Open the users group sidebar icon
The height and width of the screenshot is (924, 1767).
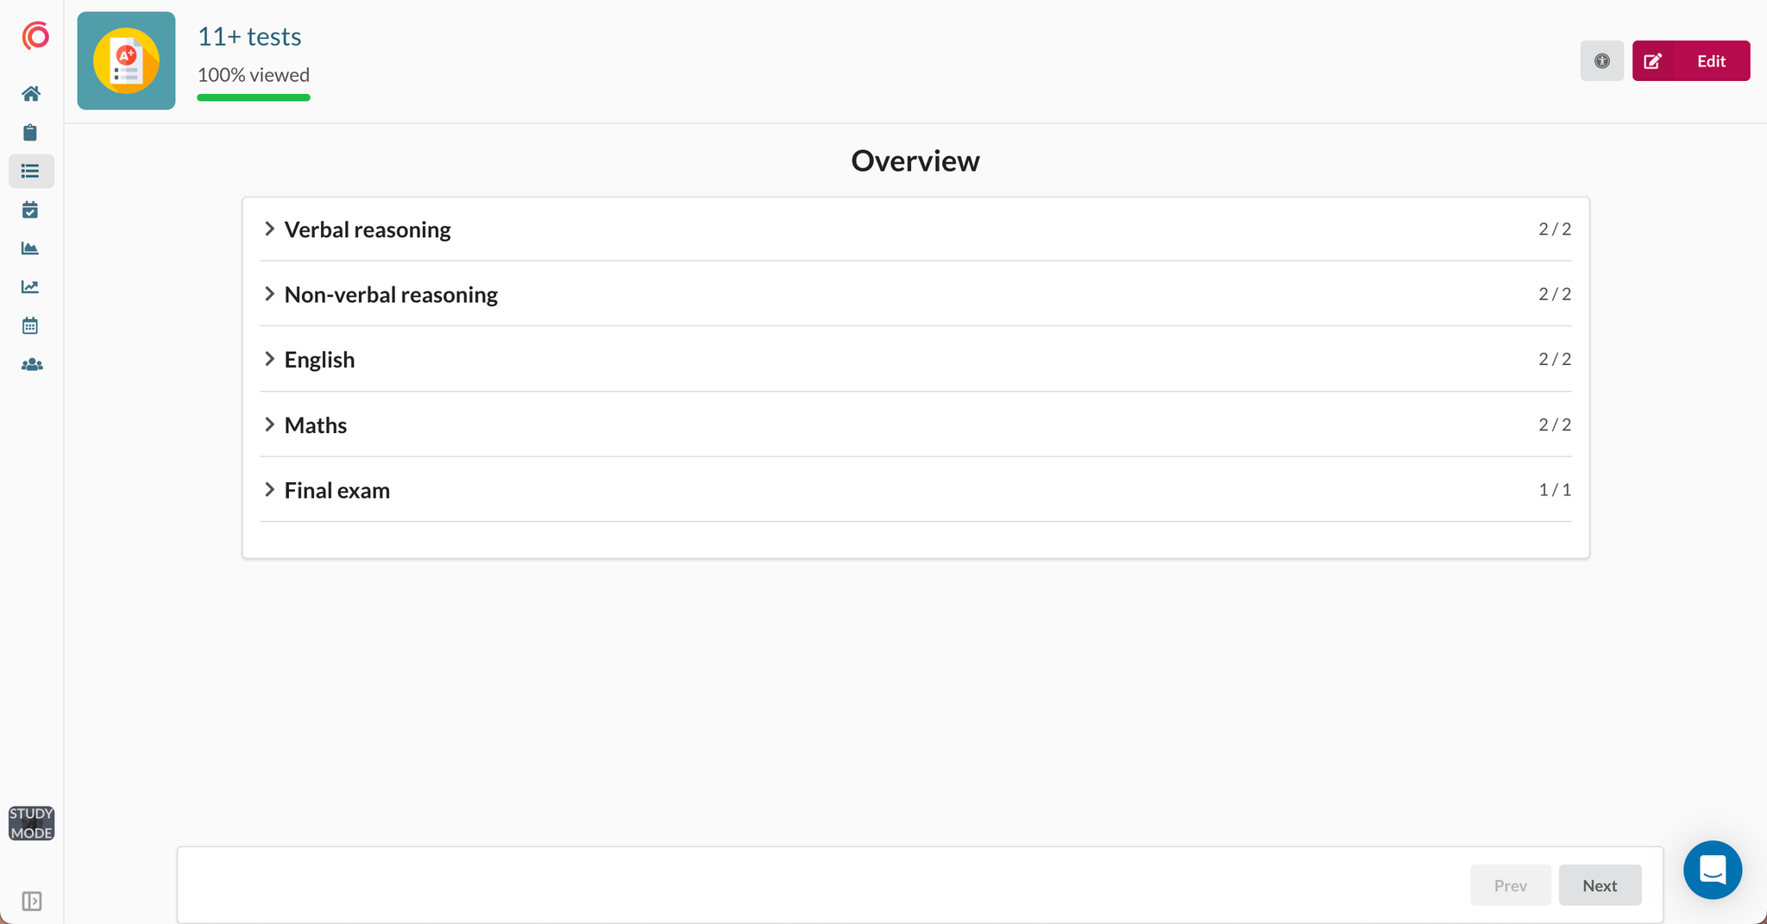click(31, 365)
